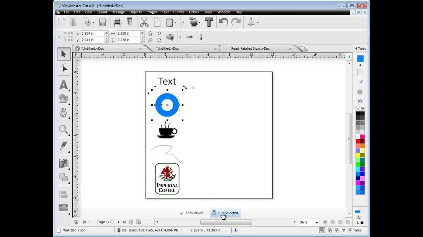Viewport: 423px width, 237px height.
Task: Open the File menu
Action: pos(66,12)
